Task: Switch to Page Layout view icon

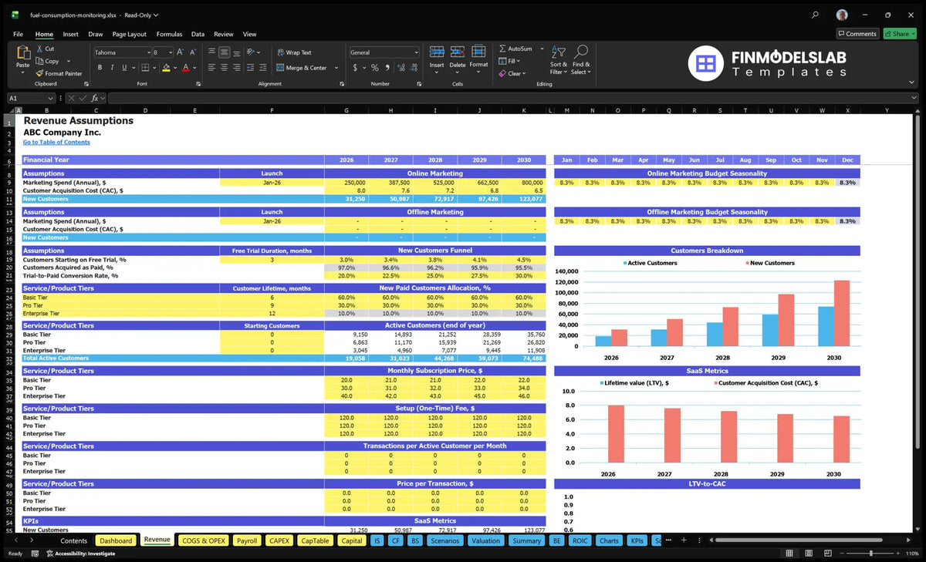Action: pos(808,554)
